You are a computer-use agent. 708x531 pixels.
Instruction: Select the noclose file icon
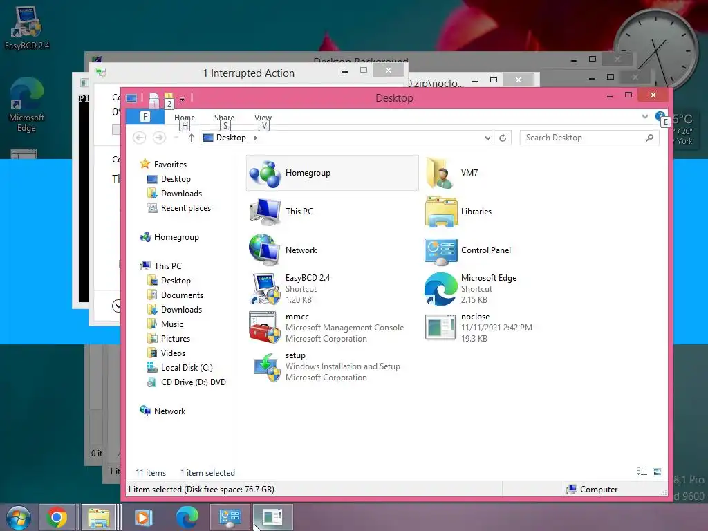(x=440, y=328)
